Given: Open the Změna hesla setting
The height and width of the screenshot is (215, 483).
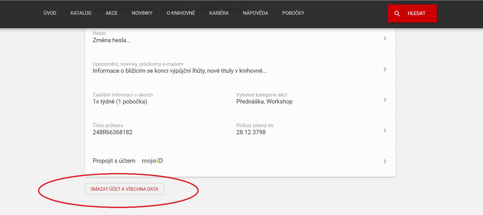Looking at the screenshot, I should click(112, 40).
